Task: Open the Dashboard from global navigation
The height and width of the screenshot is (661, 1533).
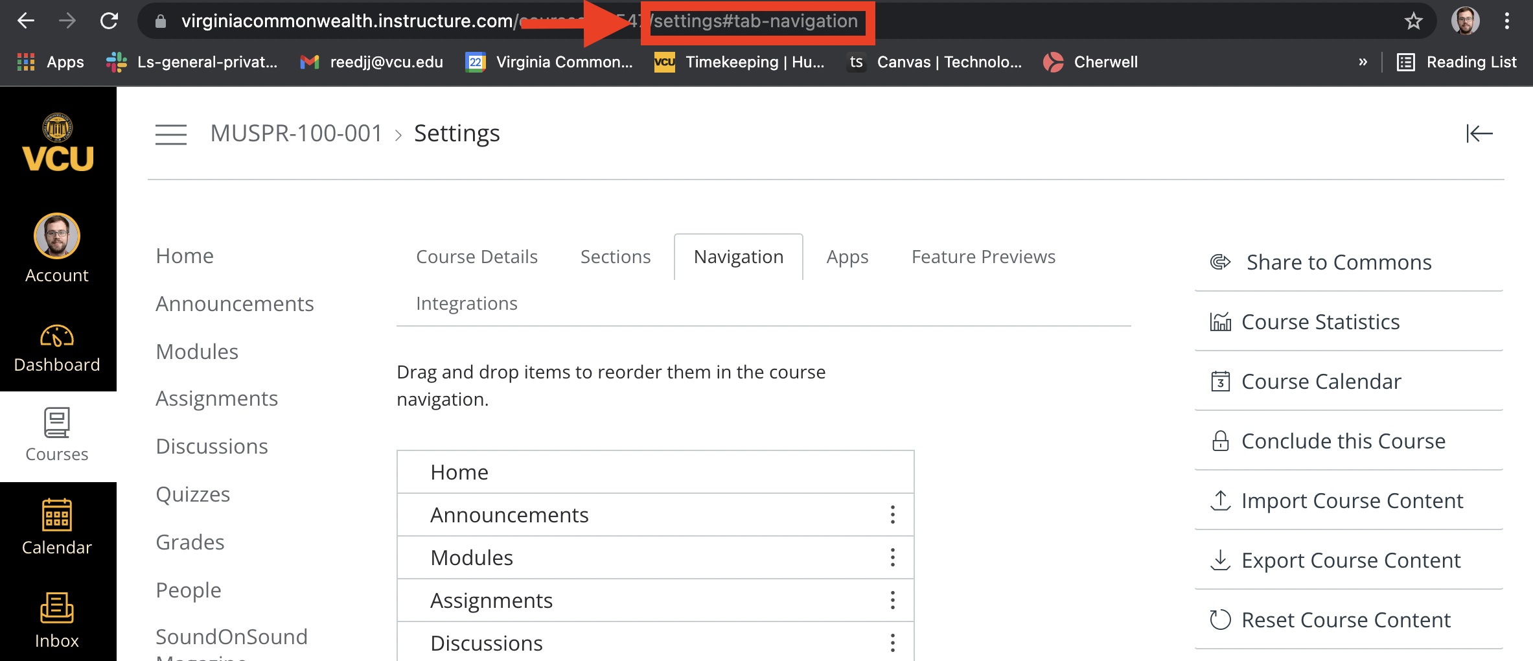Action: [57, 348]
